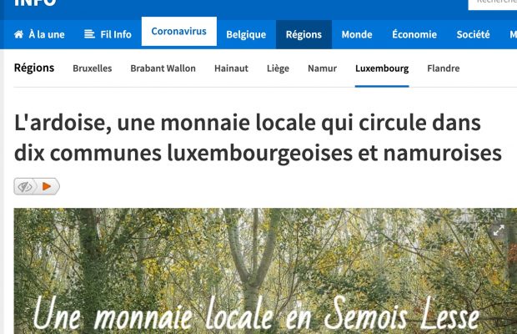This screenshot has width=517, height=334.
Task: Select the Bruxelles region link
Action: (x=93, y=68)
